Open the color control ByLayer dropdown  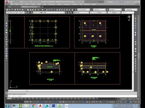[81, 13]
